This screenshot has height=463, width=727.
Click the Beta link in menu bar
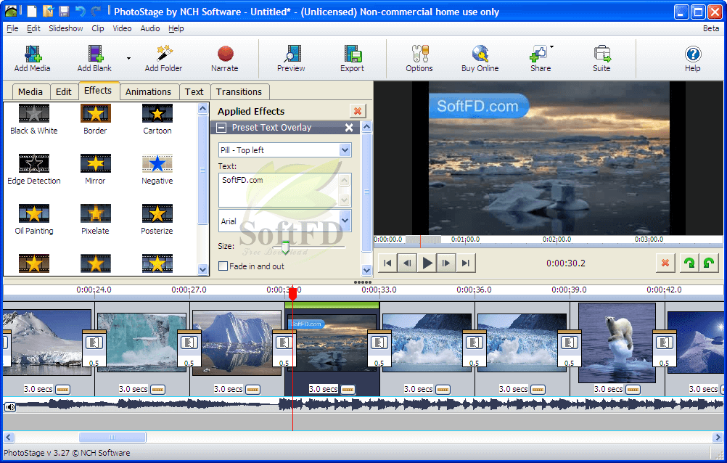pyautogui.click(x=711, y=28)
